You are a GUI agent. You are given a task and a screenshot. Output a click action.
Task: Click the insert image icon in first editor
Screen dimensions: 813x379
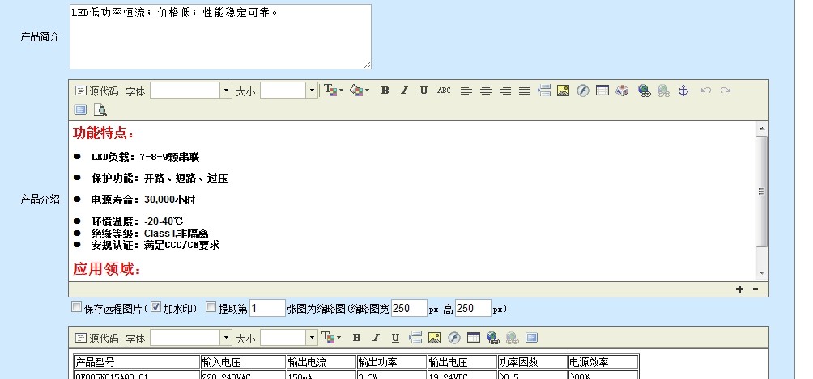(563, 91)
